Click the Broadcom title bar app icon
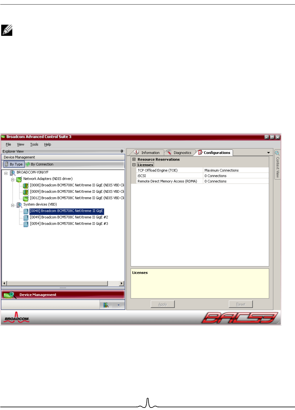Screen dimensions: 295x410 (3, 137)
